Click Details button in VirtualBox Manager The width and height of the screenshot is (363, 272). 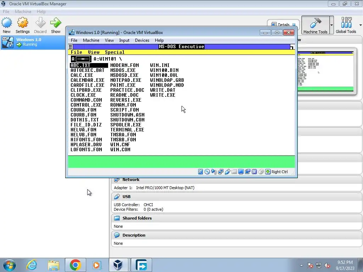click(x=283, y=24)
